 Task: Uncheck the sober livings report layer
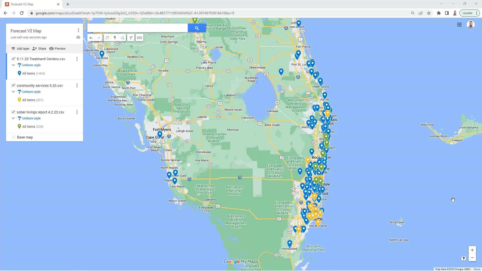point(13,112)
